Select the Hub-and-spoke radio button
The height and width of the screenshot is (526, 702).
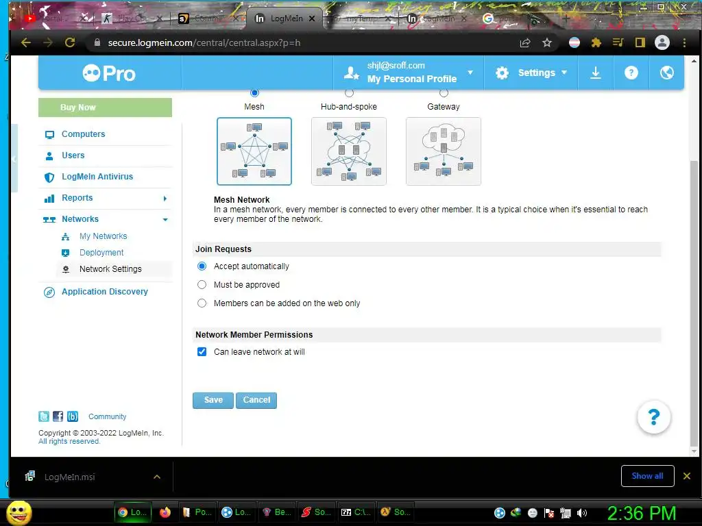pyautogui.click(x=349, y=93)
